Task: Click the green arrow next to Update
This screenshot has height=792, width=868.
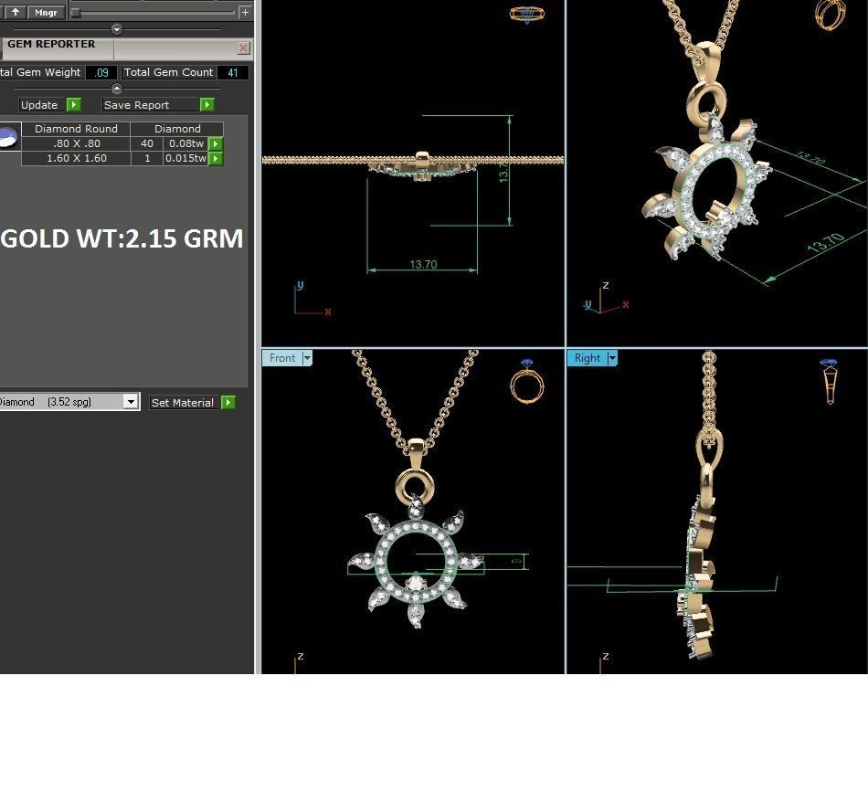Action: point(74,105)
